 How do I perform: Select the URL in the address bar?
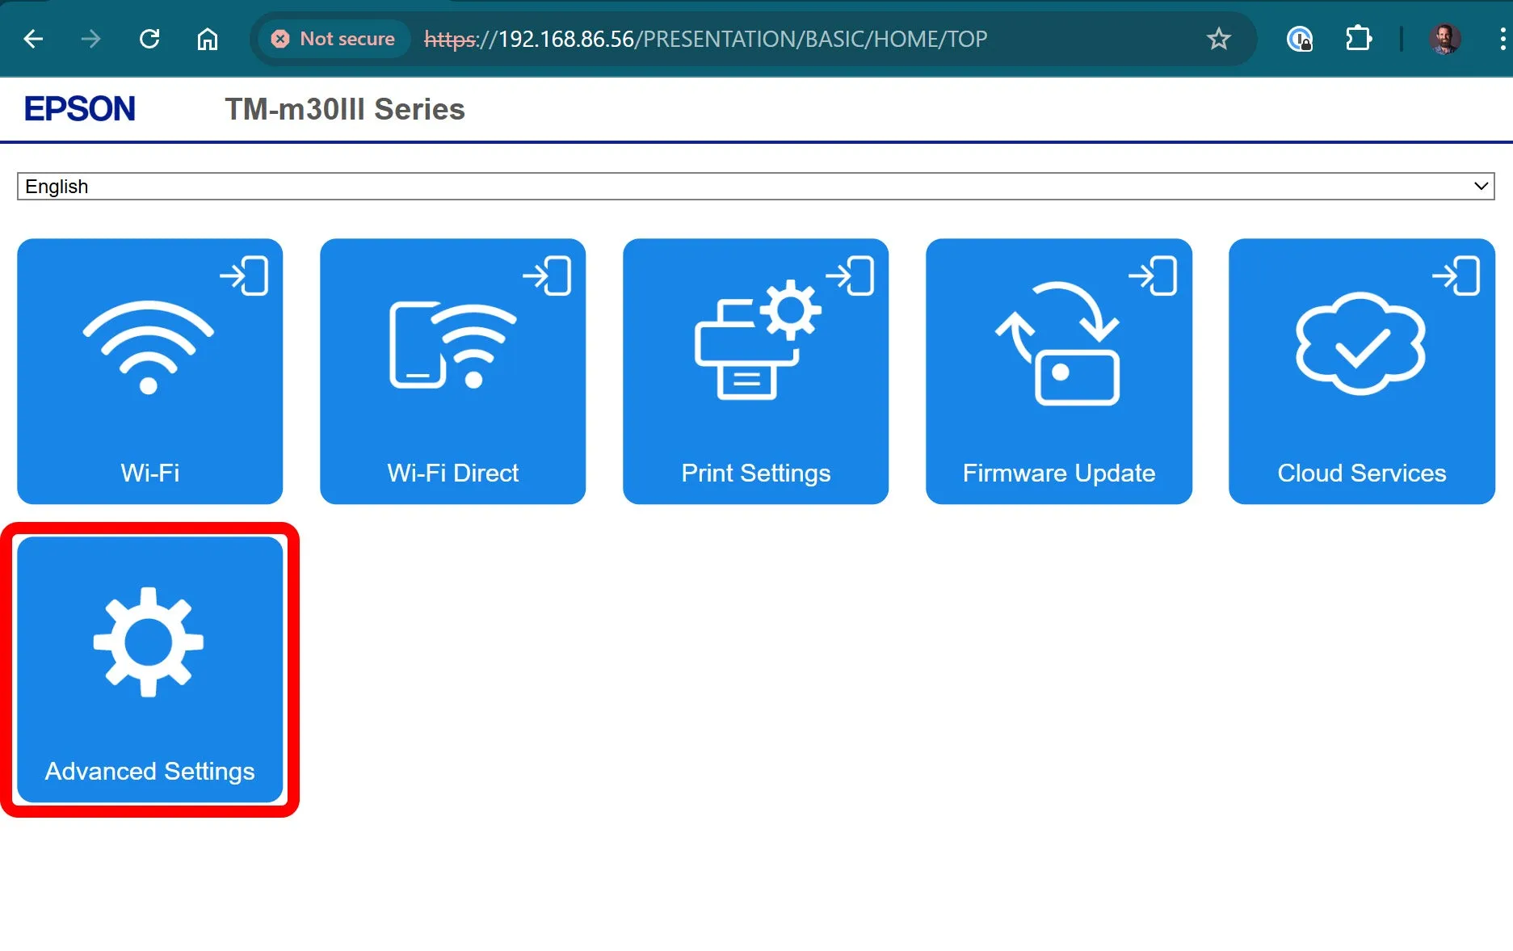(x=705, y=39)
